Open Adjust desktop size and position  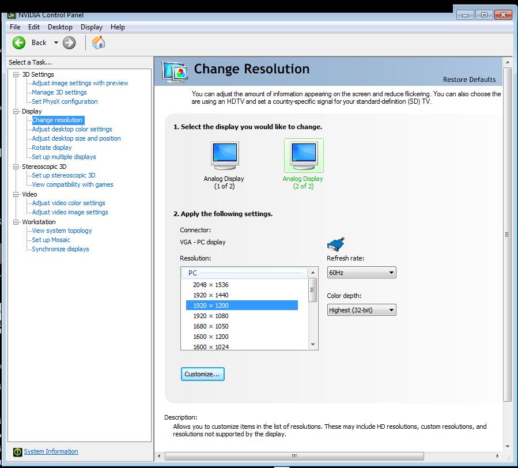point(76,138)
